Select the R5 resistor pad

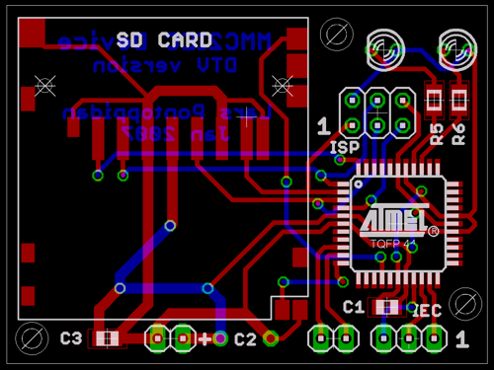434,101
